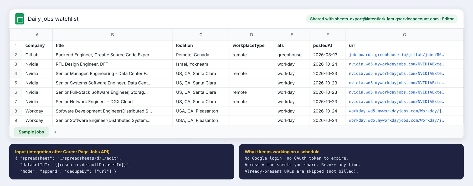The height and width of the screenshot is (186, 473).
Task: Select row 9 header number
Action: click(16, 120)
